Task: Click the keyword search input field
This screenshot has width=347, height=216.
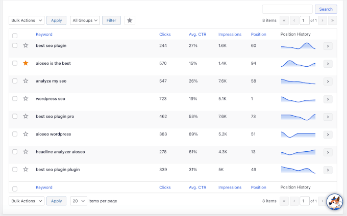Action: click(287, 9)
